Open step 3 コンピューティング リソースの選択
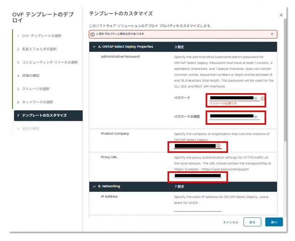Viewport: 295px width, 241px height. (x=47, y=62)
